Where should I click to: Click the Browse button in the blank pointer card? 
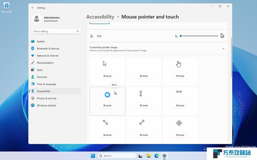[144, 76]
